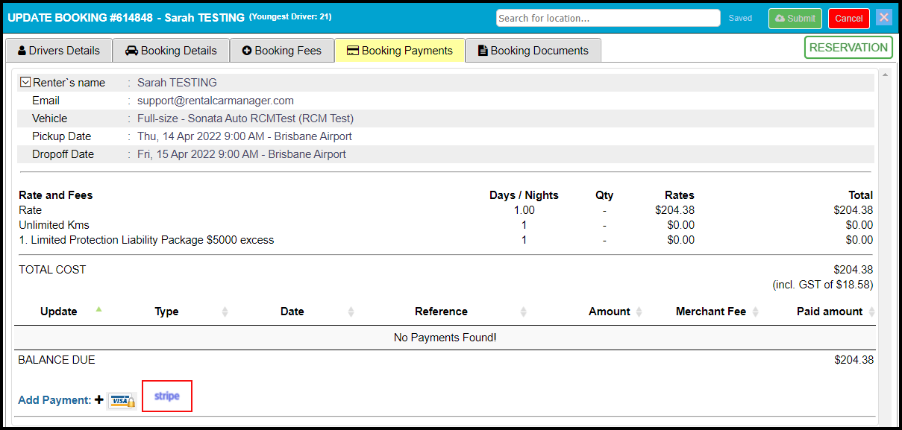902x430 pixels.
Task: Click the red Cancel button
Action: click(x=849, y=19)
